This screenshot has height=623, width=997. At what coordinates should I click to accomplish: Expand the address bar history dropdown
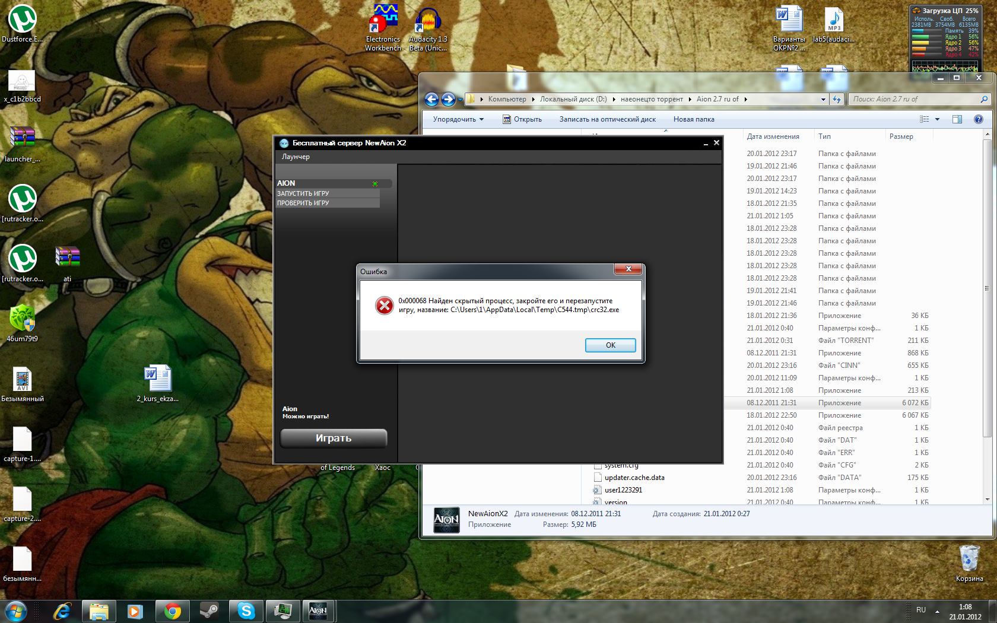pyautogui.click(x=823, y=99)
